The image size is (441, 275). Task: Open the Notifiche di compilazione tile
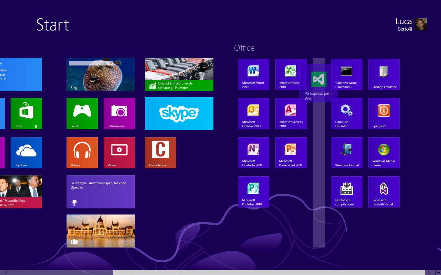347,192
